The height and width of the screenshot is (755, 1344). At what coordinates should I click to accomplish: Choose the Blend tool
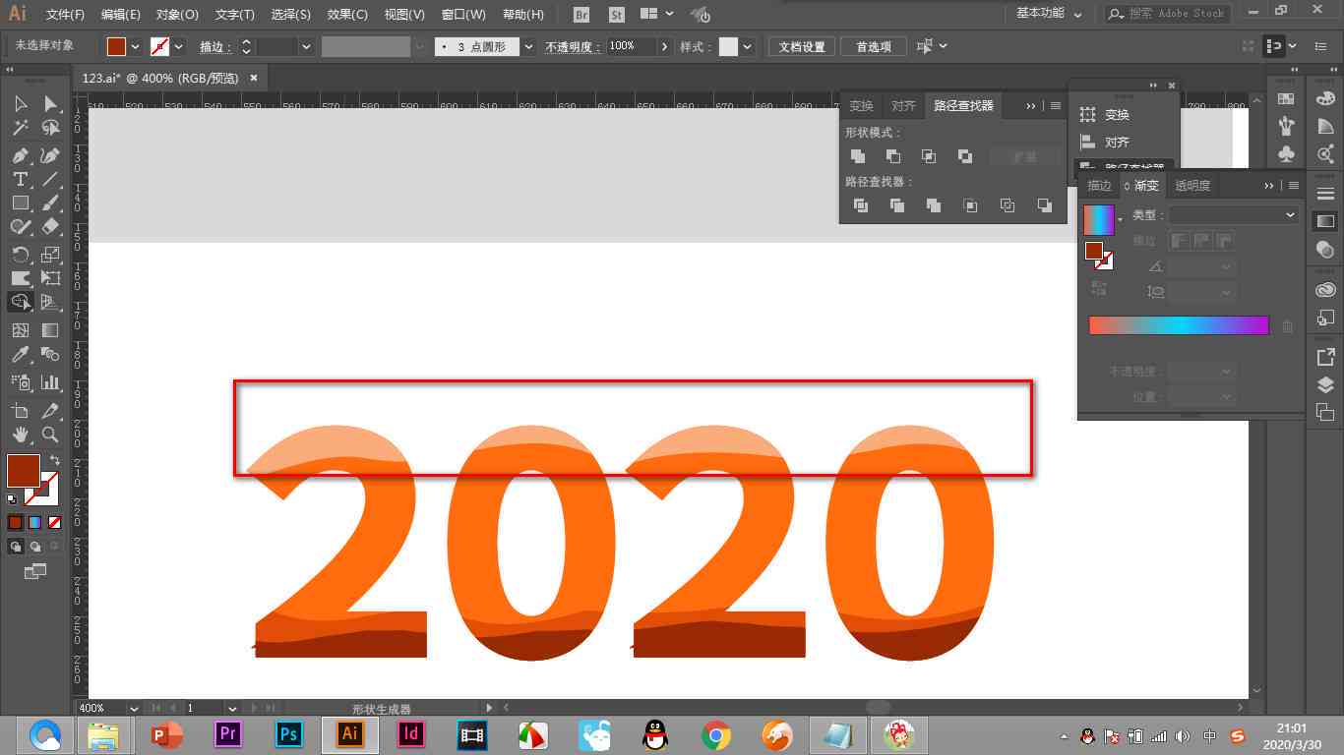coord(50,354)
